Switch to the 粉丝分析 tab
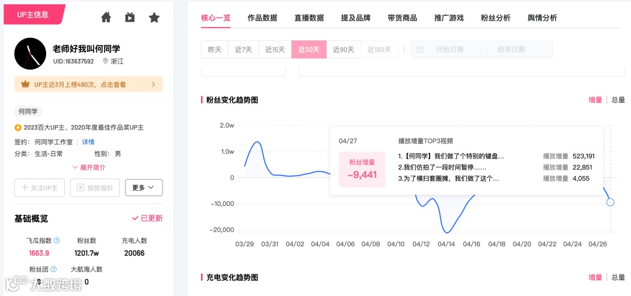 pos(496,18)
